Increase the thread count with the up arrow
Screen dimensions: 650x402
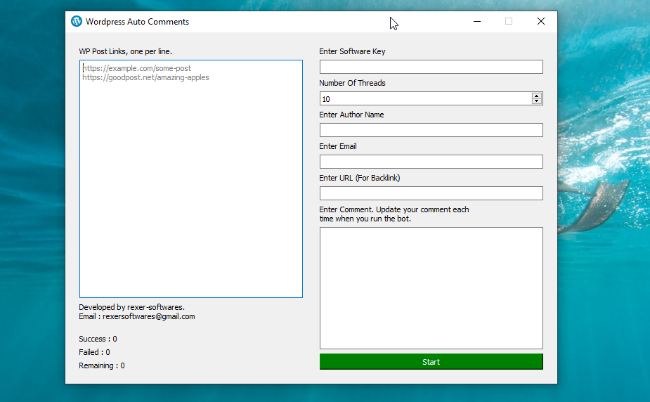[x=537, y=96]
